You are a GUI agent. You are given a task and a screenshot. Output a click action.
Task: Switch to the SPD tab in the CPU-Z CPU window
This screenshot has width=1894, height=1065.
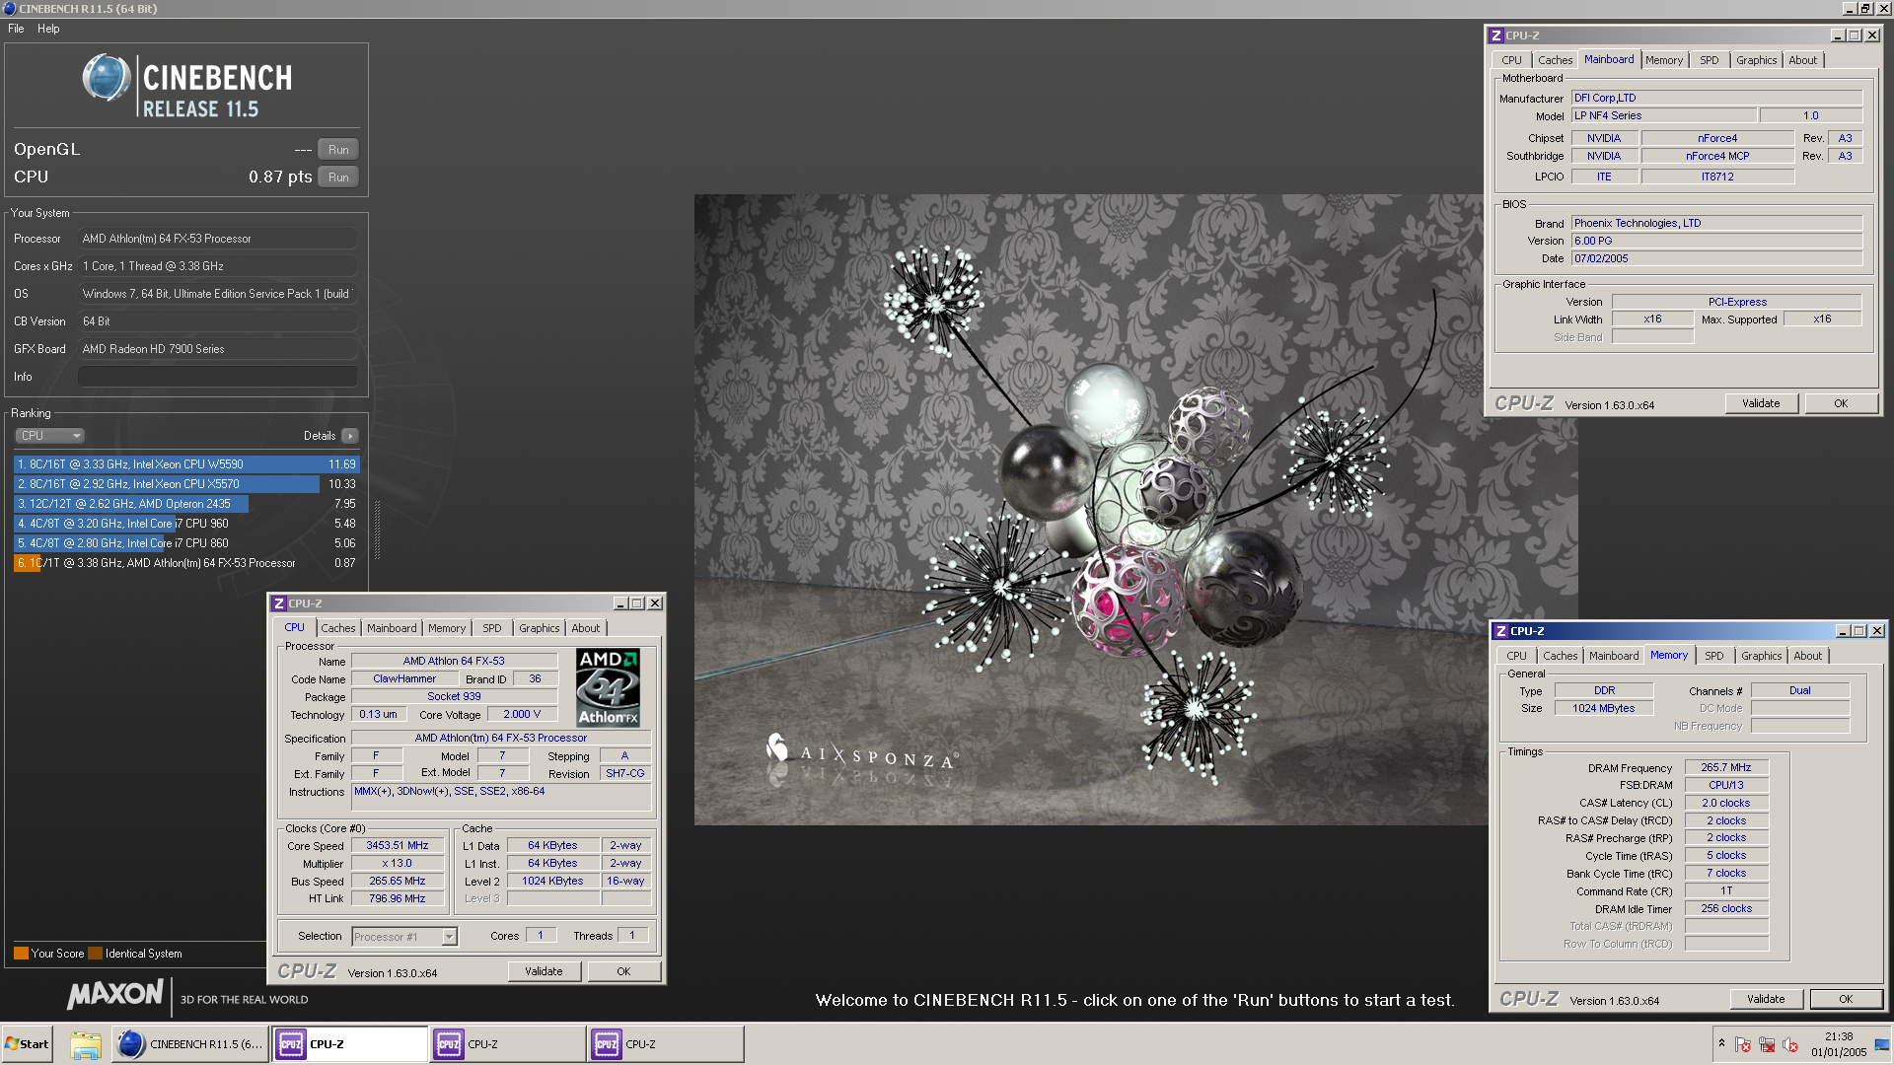pyautogui.click(x=492, y=628)
